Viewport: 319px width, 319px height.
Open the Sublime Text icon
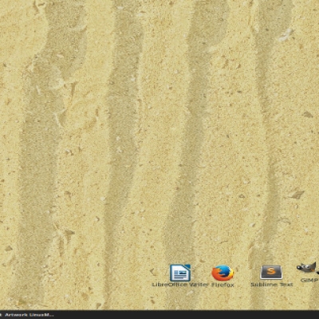(x=271, y=272)
